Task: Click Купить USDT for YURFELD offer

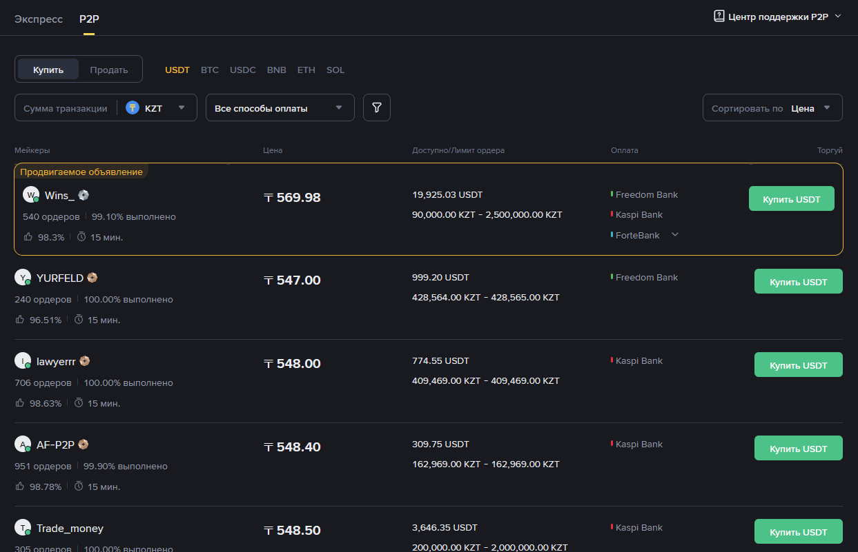Action: [x=798, y=282]
